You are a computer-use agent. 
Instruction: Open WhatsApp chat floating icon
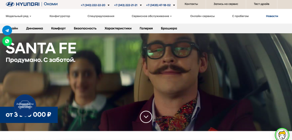point(7,41)
